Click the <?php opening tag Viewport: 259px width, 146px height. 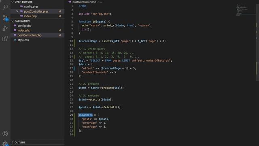tap(83, 6)
